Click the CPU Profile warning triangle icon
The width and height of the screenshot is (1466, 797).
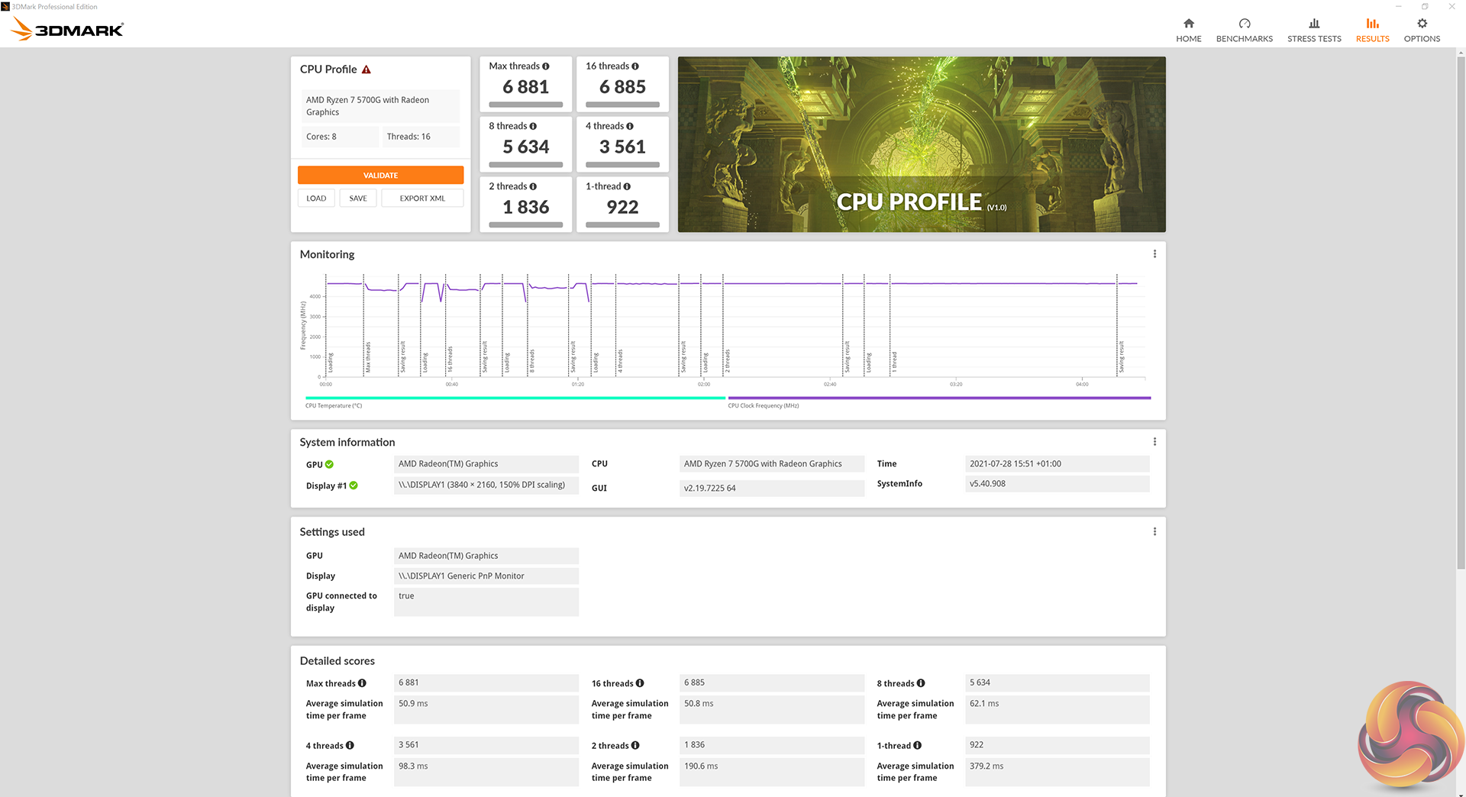click(366, 69)
